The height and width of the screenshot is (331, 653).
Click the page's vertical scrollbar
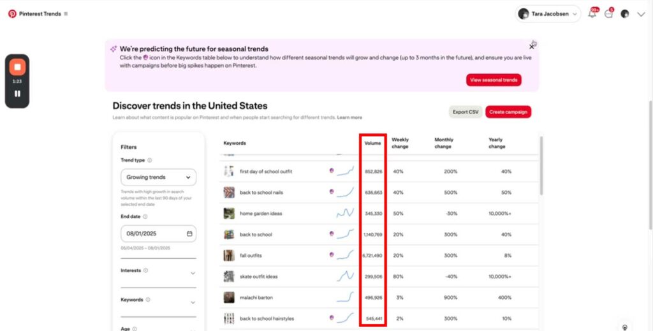click(651, 165)
